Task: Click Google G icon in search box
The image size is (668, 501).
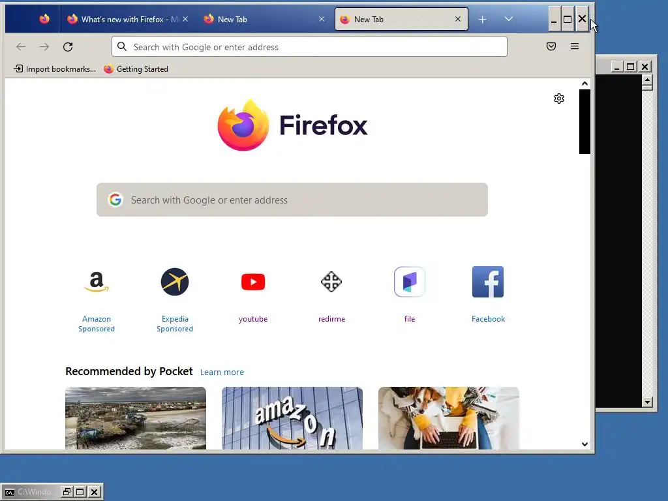Action: pyautogui.click(x=115, y=200)
